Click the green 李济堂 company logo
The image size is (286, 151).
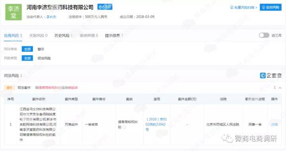click(14, 12)
